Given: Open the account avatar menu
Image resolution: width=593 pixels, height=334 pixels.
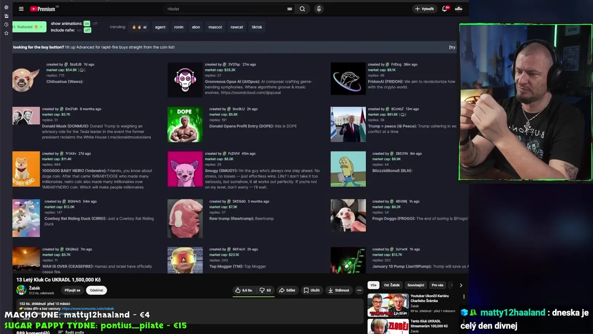Looking at the screenshot, I should click(459, 9).
